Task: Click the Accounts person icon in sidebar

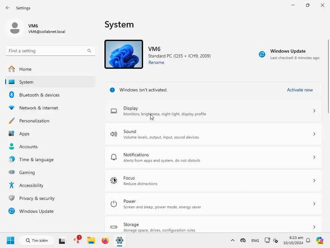Action: pos(12,146)
